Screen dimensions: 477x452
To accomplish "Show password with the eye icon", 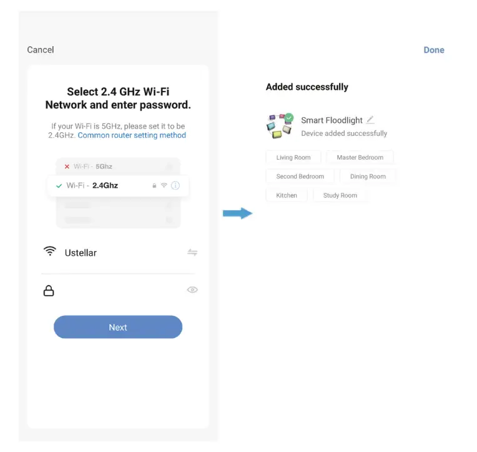I will [x=192, y=290].
